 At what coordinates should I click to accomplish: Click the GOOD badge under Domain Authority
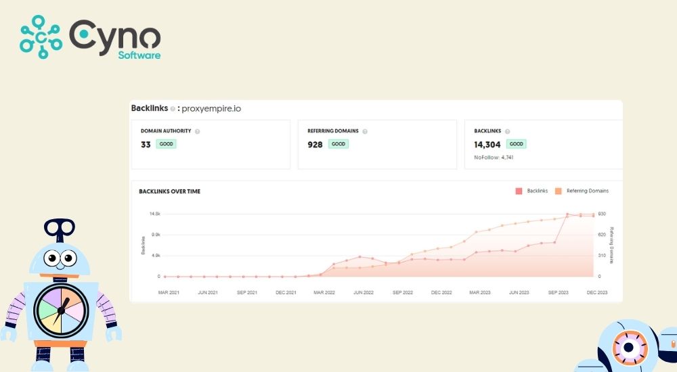coord(167,144)
